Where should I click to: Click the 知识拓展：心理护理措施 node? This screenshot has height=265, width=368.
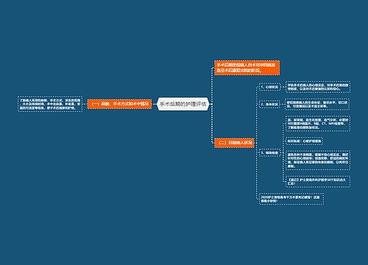[x=304, y=141]
